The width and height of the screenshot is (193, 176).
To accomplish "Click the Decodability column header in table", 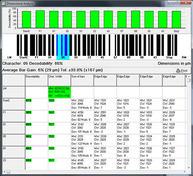I will [37, 80].
